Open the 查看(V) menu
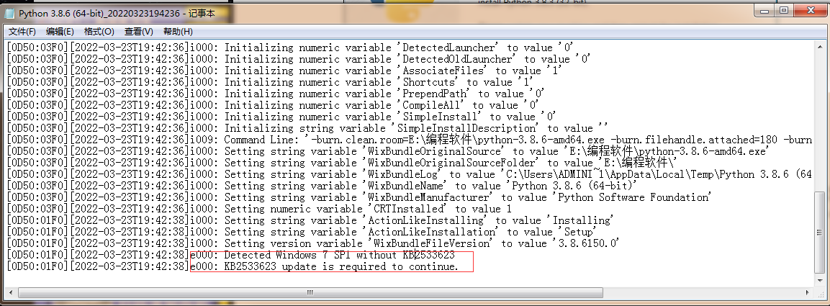The height and width of the screenshot is (306, 830). point(139,32)
